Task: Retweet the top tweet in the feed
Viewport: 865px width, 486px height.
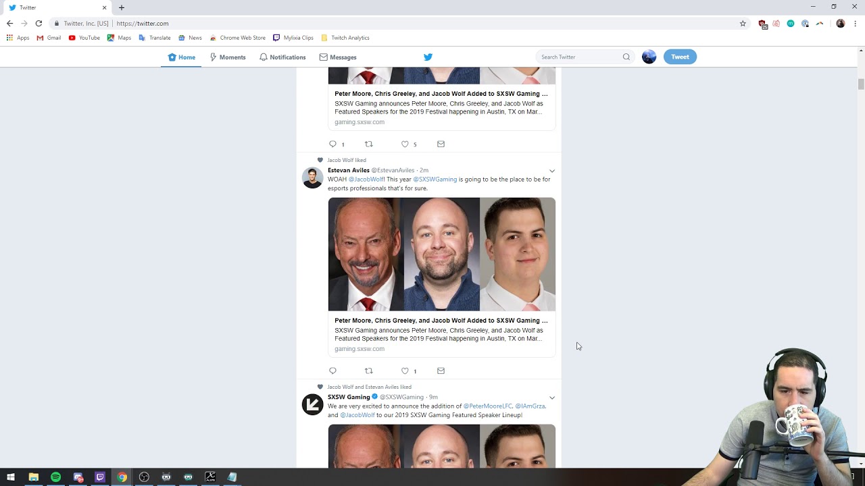Action: [x=368, y=144]
